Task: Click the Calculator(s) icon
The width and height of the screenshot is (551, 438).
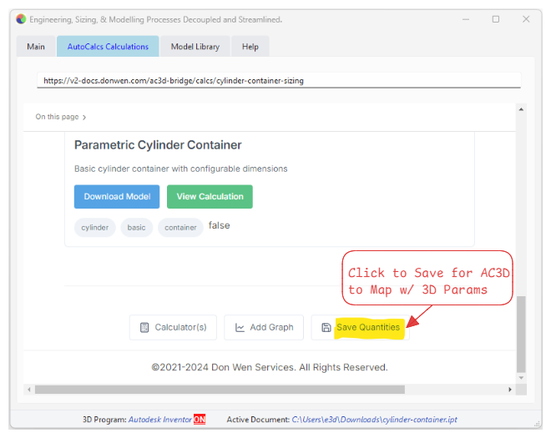Action: click(x=144, y=327)
